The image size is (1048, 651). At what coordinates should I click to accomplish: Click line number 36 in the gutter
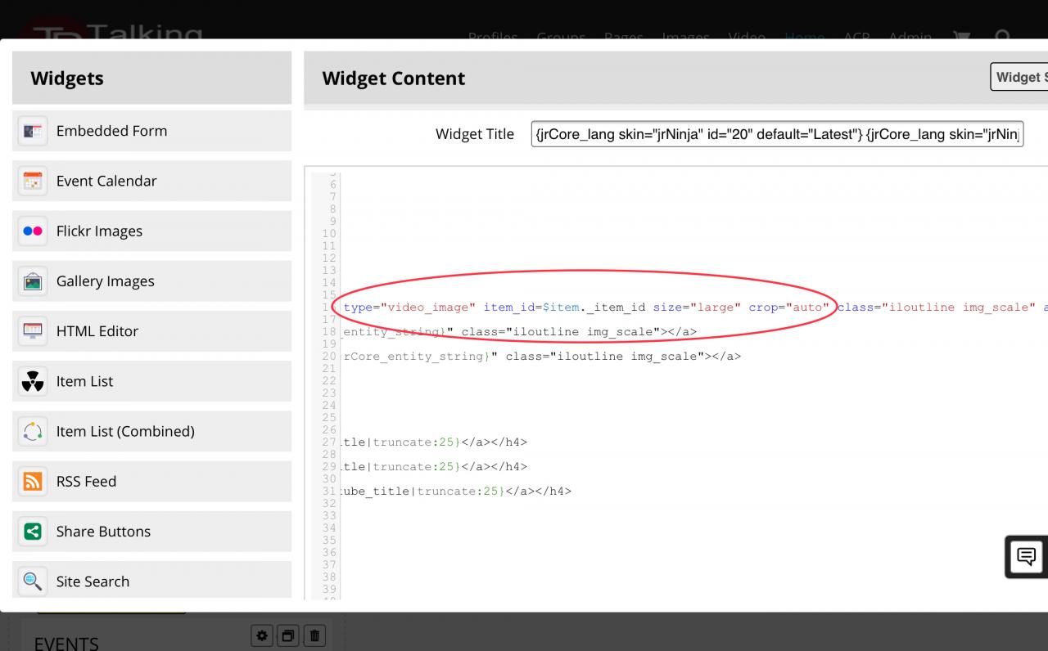click(x=329, y=552)
